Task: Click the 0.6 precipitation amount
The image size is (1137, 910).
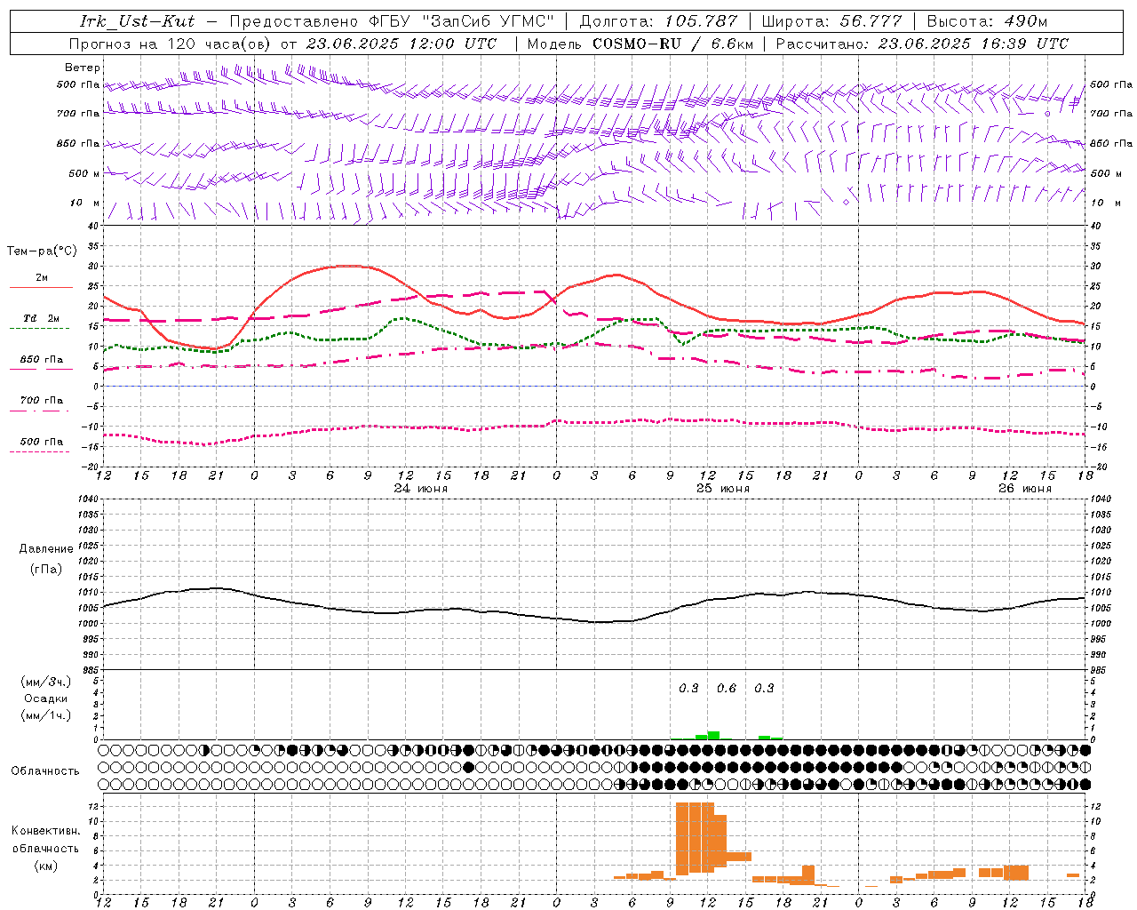Action: [727, 688]
